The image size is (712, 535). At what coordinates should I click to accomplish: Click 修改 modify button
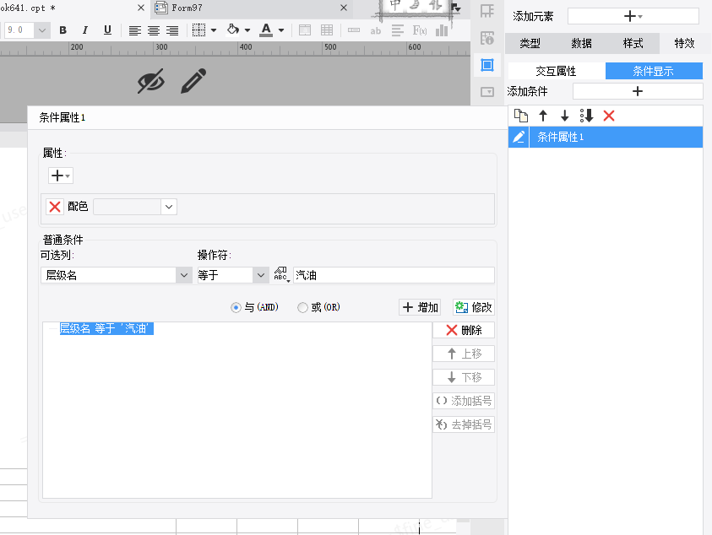(x=474, y=307)
